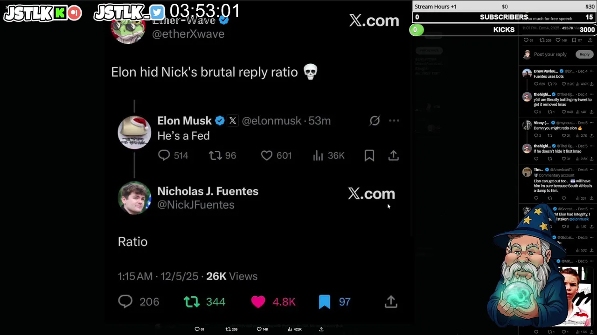Open view analytics on Elon Musk's tweet

click(x=318, y=155)
